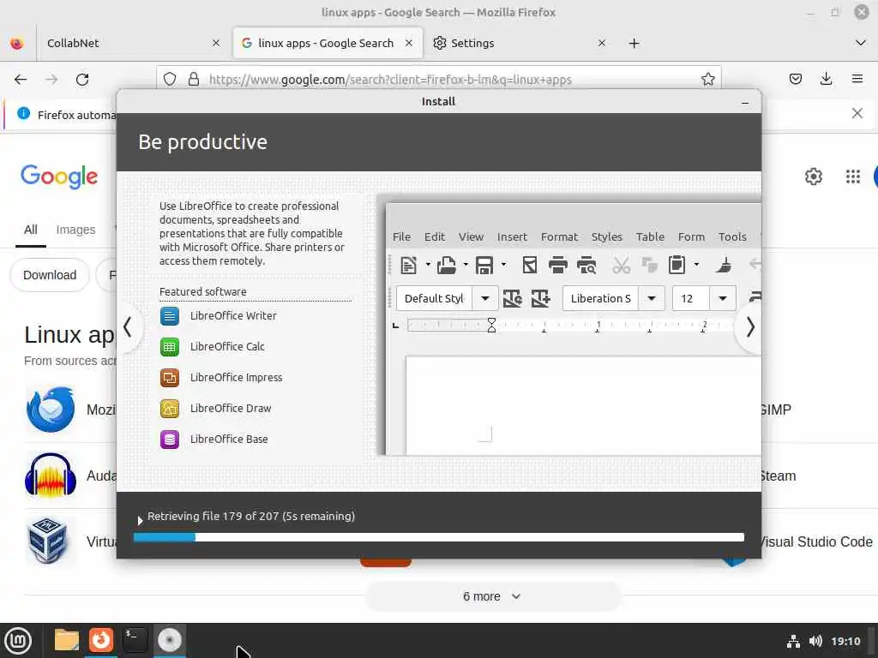Viewport: 878px width, 658px height.
Task: Dismiss the Firefox notification bar
Action: (857, 114)
